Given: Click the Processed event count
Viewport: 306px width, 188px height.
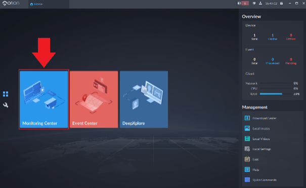Looking at the screenshot, I should (273, 61).
